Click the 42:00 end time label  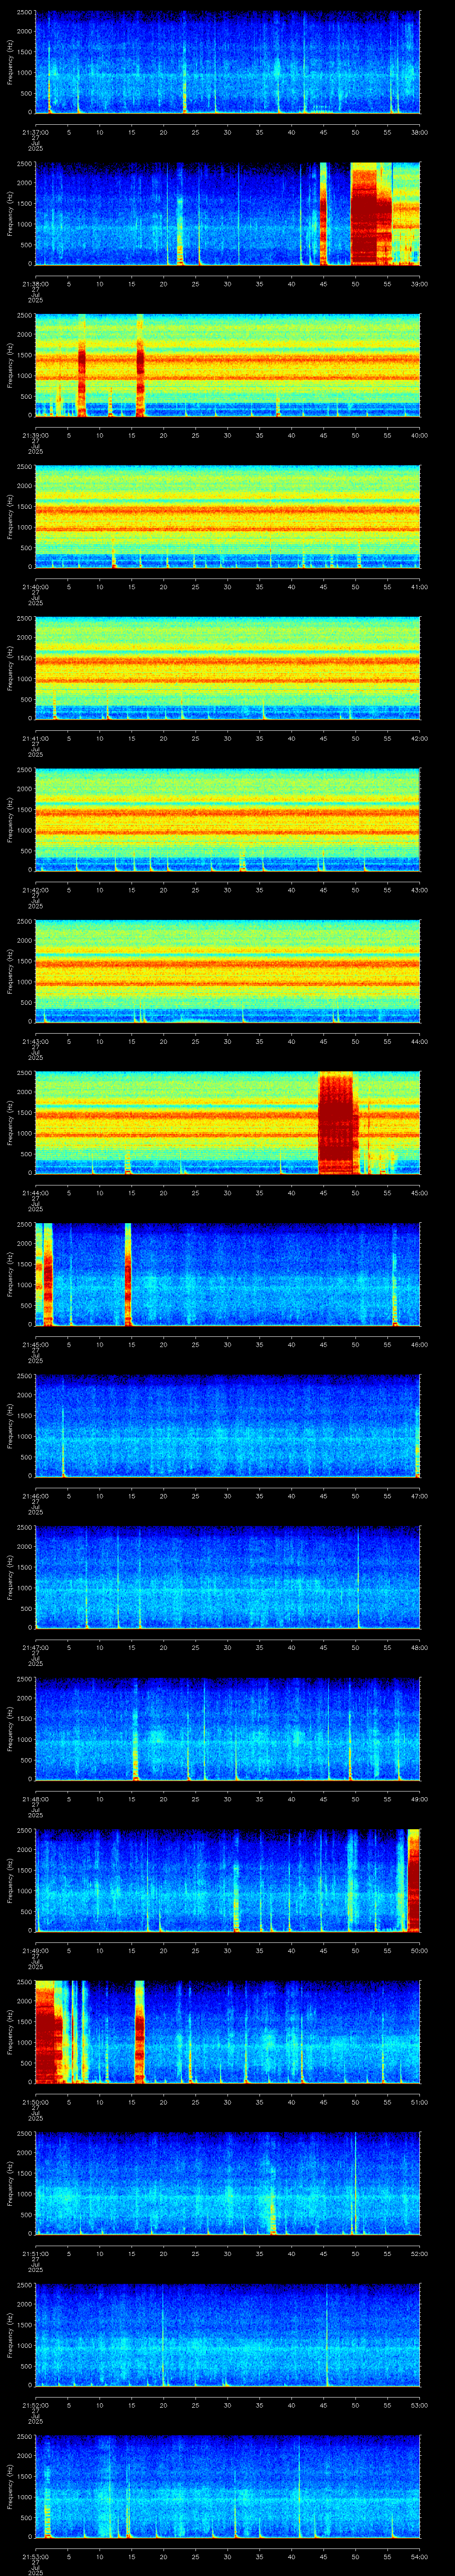(420, 738)
